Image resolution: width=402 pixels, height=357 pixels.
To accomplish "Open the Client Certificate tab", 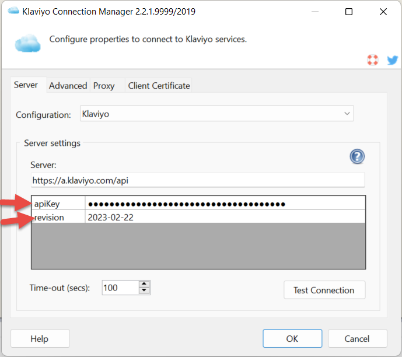I will click(159, 86).
